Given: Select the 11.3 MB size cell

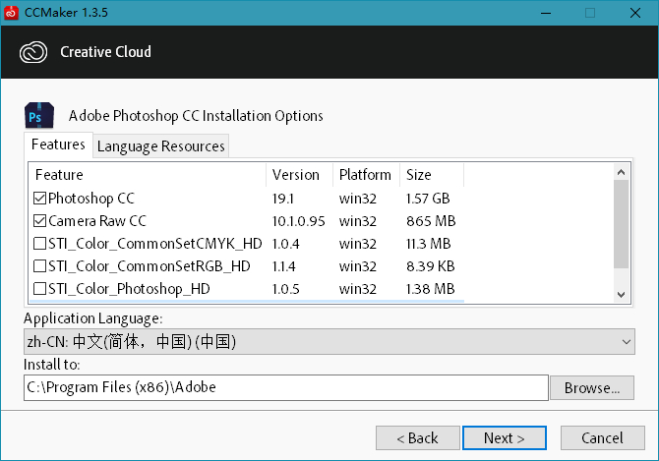Looking at the screenshot, I should point(428,244).
